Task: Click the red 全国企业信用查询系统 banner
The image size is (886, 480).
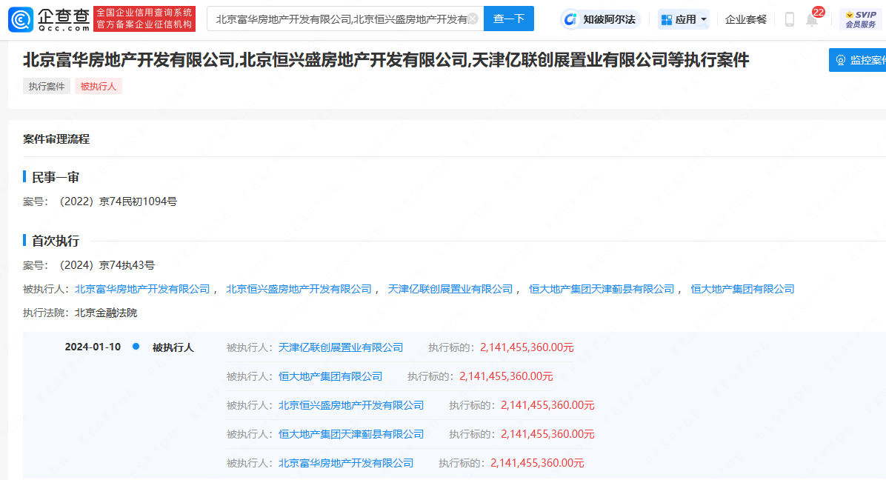Action: point(144,19)
